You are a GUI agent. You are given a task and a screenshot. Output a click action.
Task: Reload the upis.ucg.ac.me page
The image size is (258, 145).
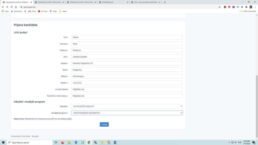point(11,7)
